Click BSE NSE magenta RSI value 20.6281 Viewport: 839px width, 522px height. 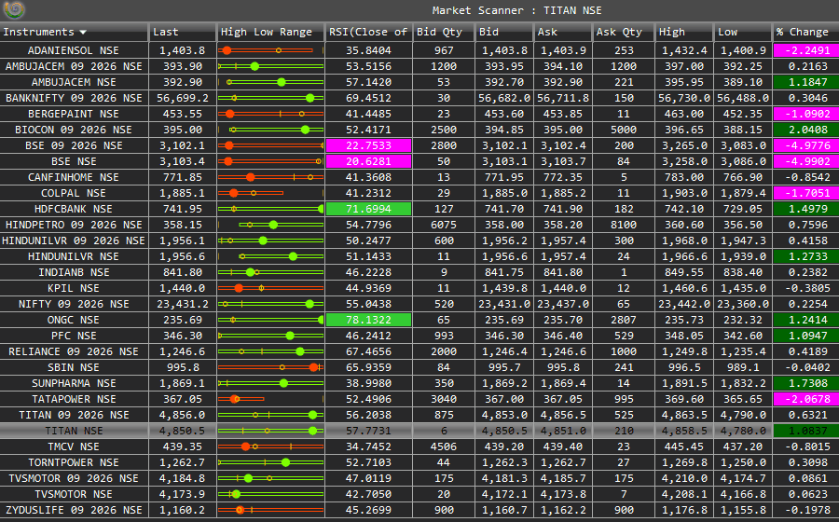[x=368, y=161]
